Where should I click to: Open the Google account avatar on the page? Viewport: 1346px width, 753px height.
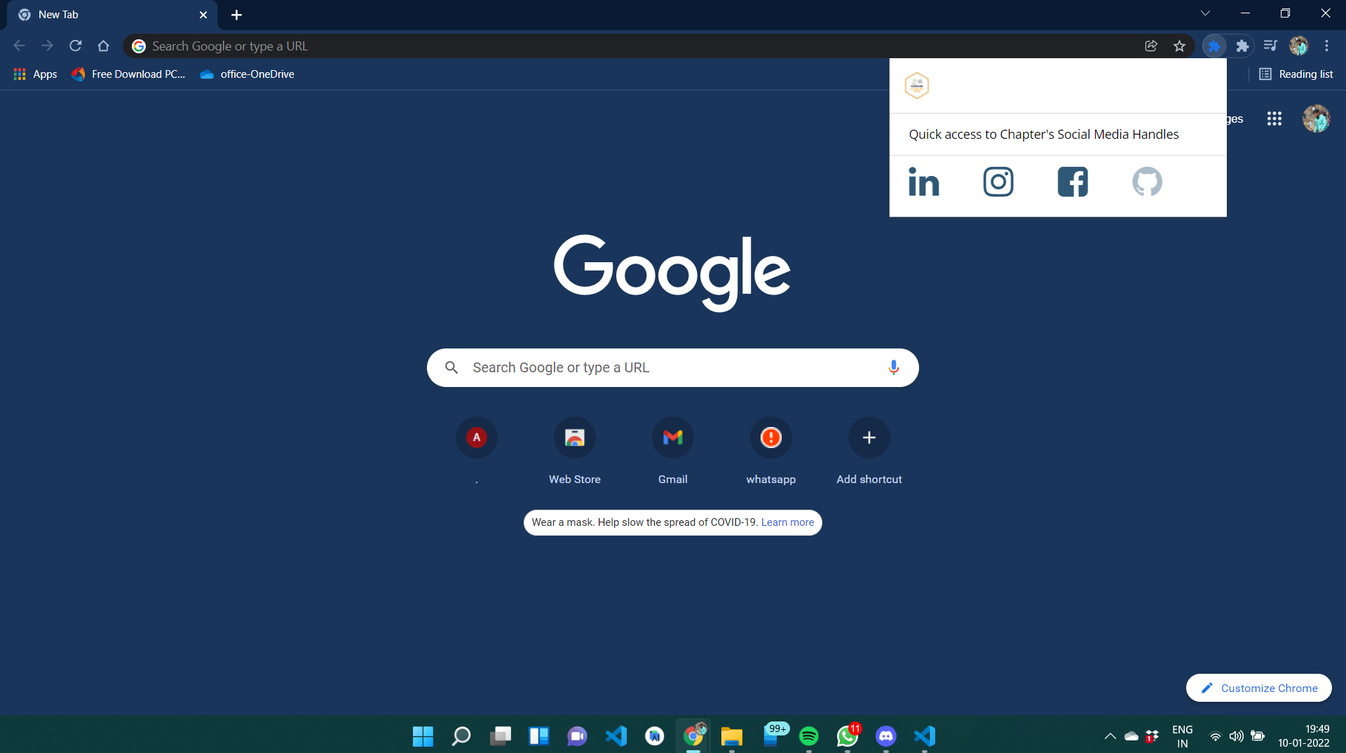pyautogui.click(x=1317, y=119)
